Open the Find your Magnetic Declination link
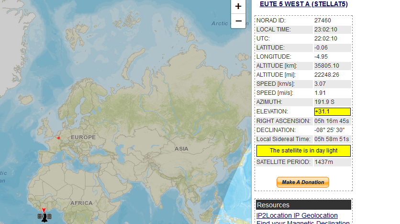The image size is (400, 224). pos(303,222)
